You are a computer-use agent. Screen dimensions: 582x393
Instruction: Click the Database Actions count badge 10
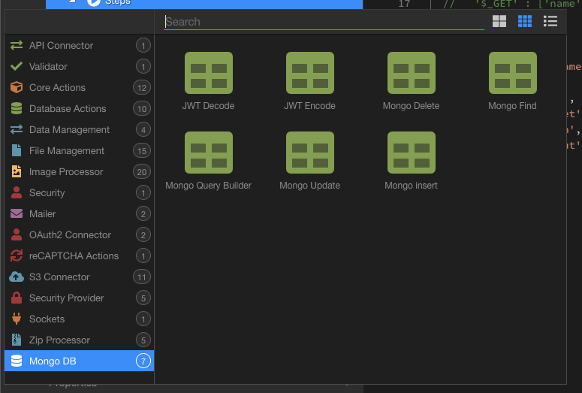click(x=142, y=108)
